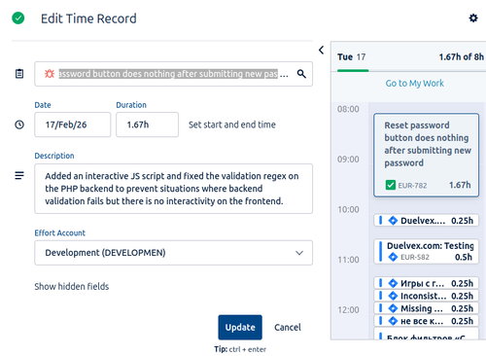The height and width of the screenshot is (356, 486).
Task: Click the EUR-582 issue key
Action: point(415,257)
